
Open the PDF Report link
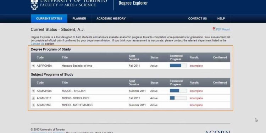pyautogui.click(x=223, y=29)
